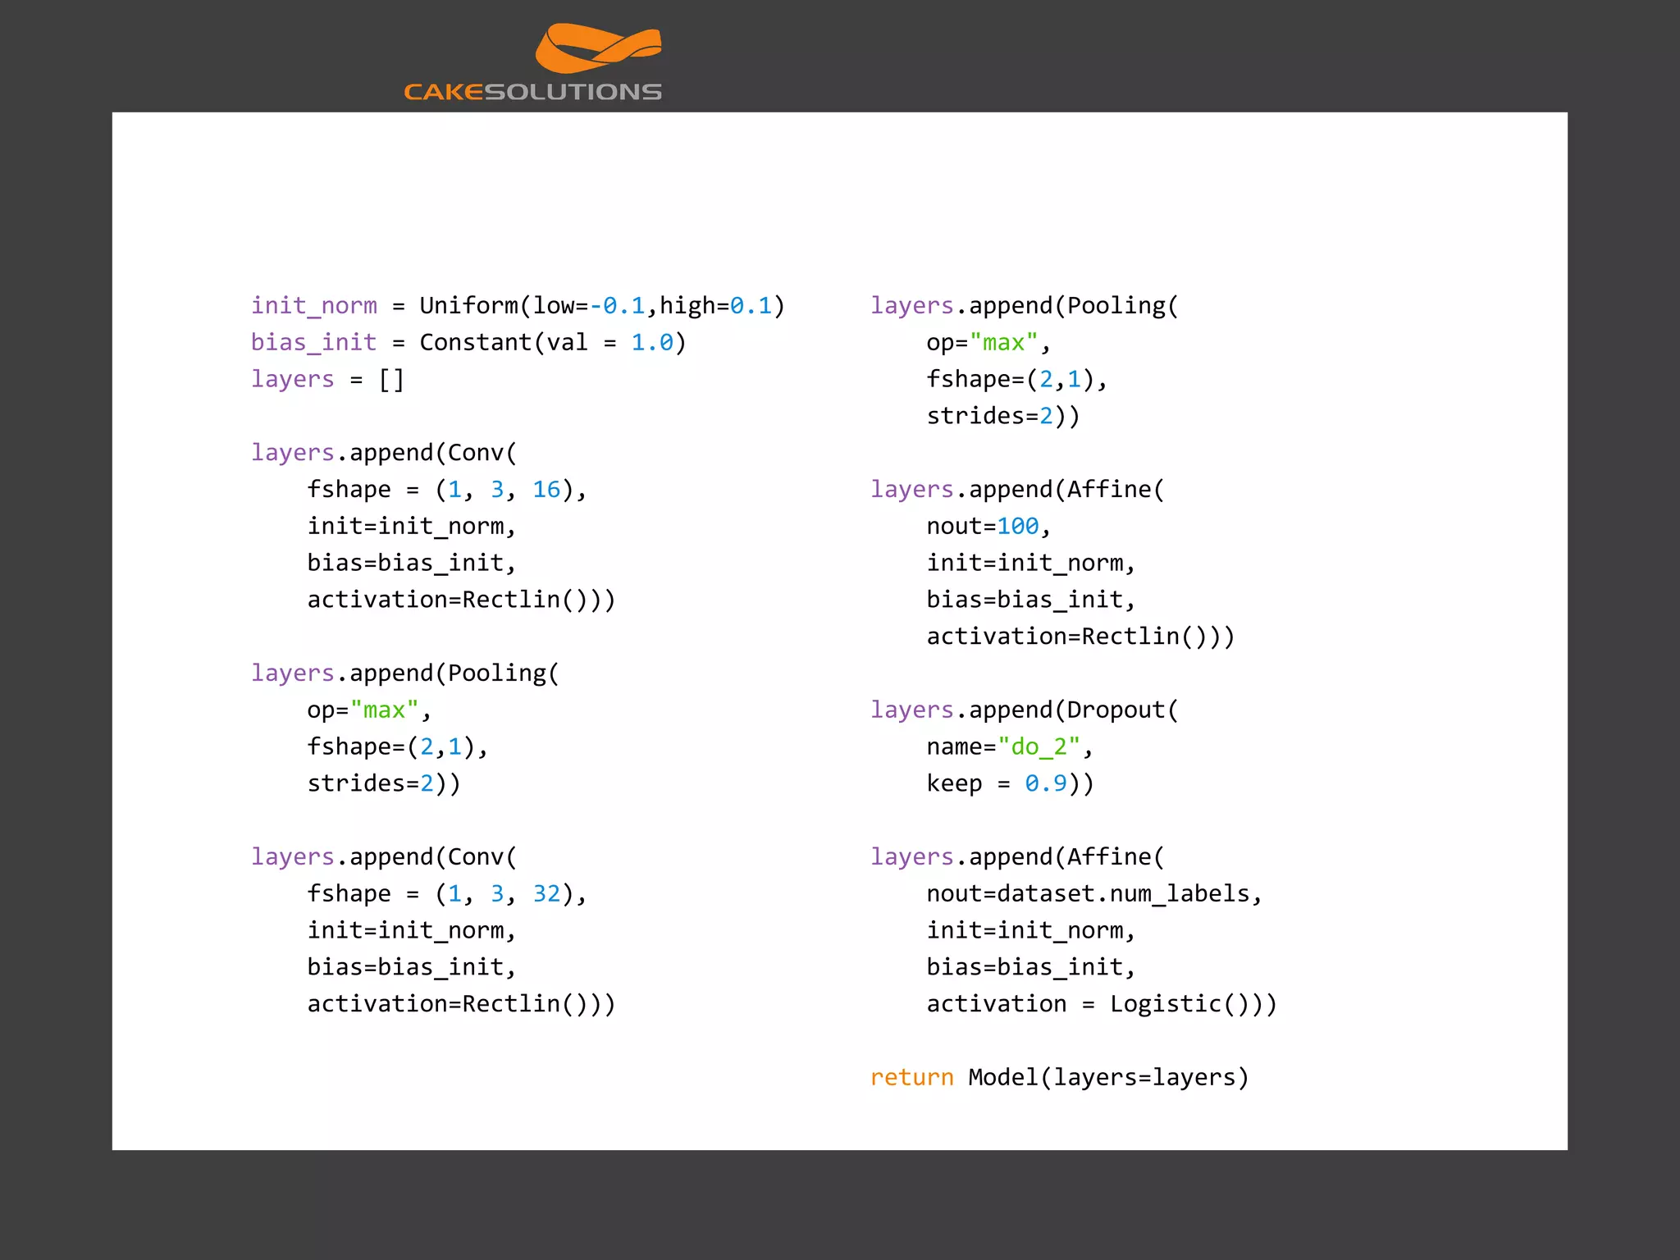
Task: Click the first layers.append(Affine( line
Action: pos(1016,490)
